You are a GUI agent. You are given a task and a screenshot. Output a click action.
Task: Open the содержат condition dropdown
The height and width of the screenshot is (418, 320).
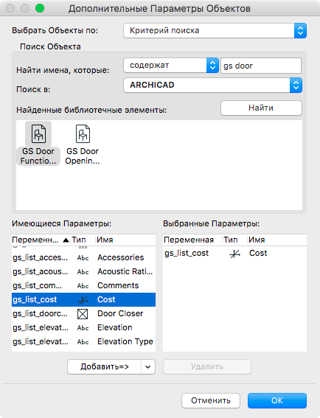[171, 66]
